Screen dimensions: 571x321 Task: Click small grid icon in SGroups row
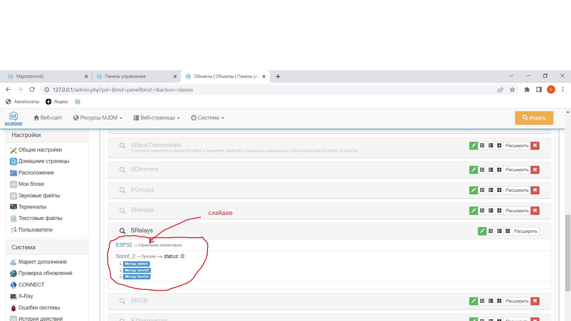point(482,190)
